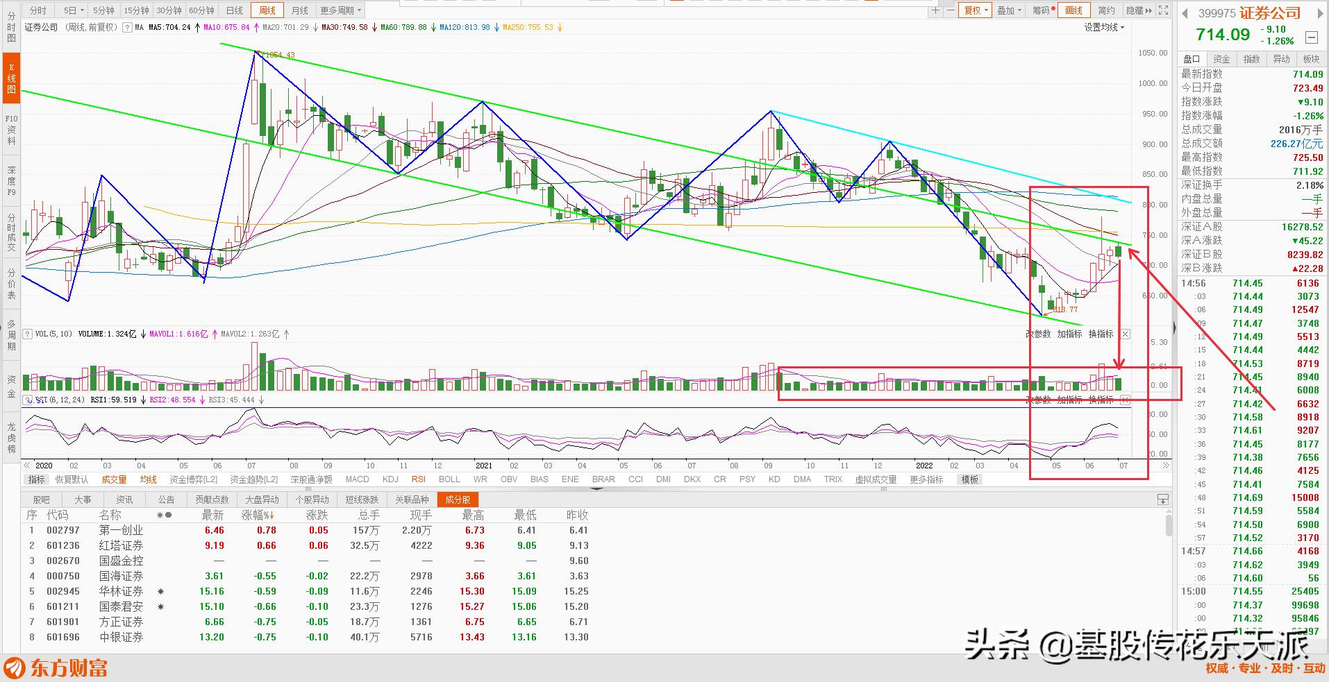Select the MACD indicator
The width and height of the screenshot is (1329, 682).
click(x=357, y=479)
